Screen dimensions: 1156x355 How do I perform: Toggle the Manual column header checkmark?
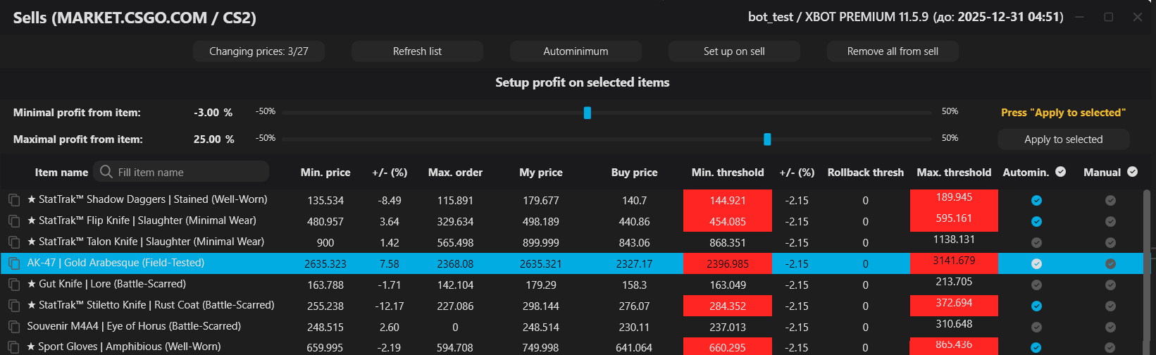[1132, 172]
